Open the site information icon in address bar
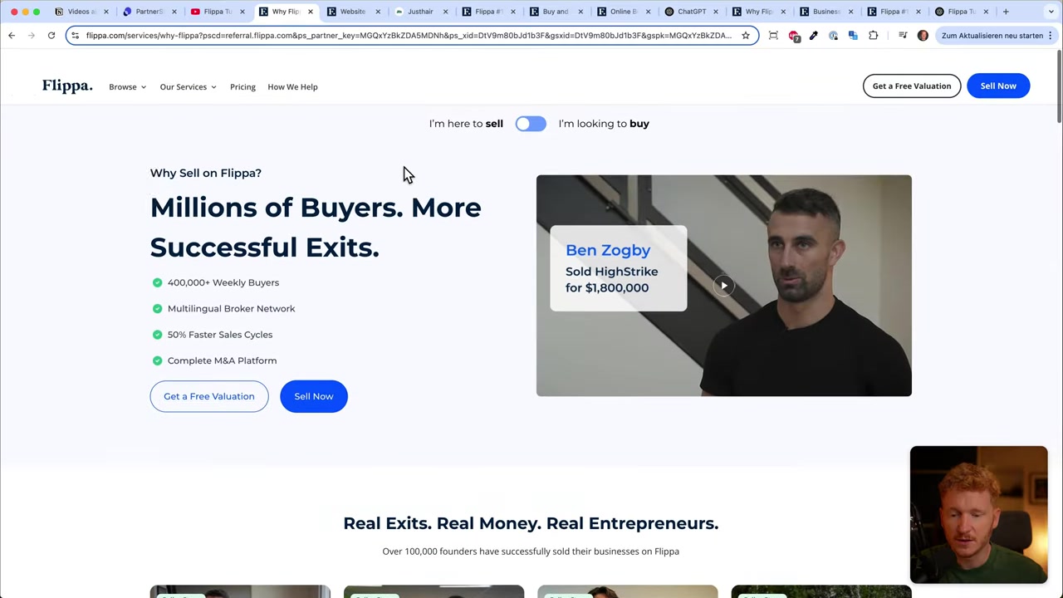 point(75,36)
